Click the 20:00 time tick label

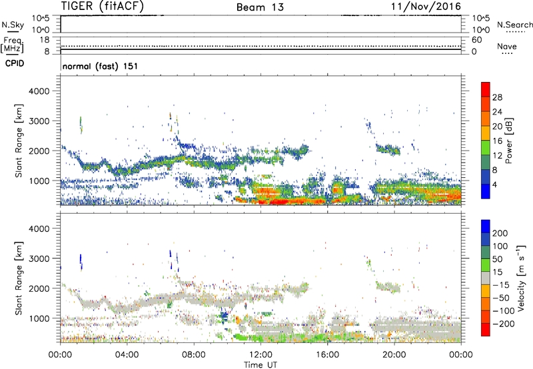394,355
